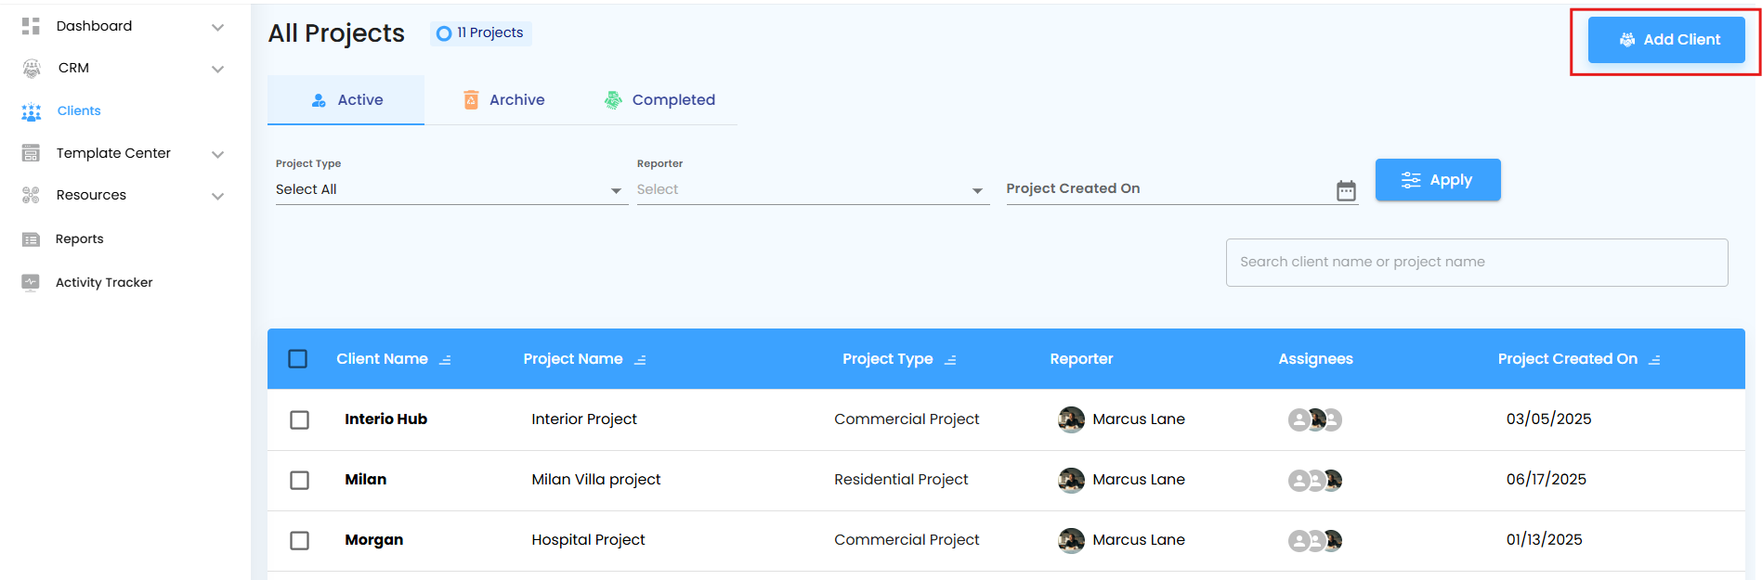Sort by Project Name column icon
The width and height of the screenshot is (1762, 580).
[x=640, y=360]
